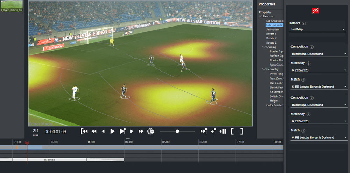350x173 pixels.
Task: Start playback with the Play button
Action: 112,131
